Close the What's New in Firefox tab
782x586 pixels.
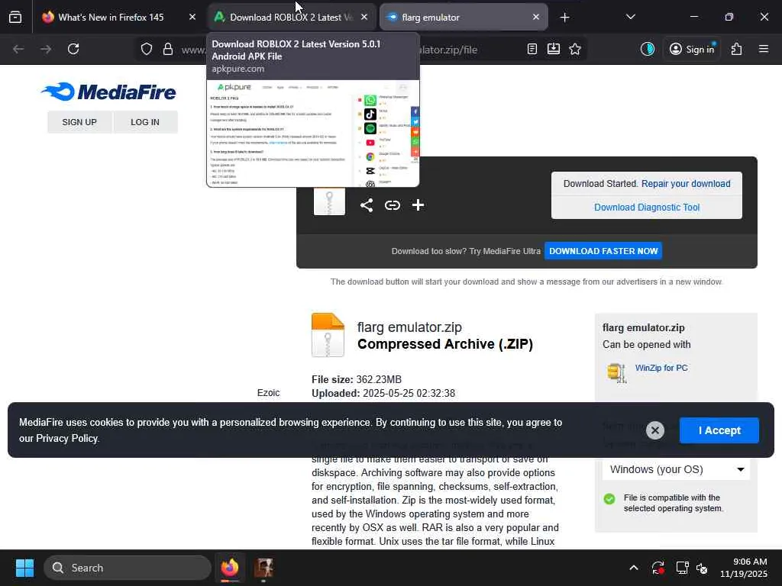pos(192,17)
